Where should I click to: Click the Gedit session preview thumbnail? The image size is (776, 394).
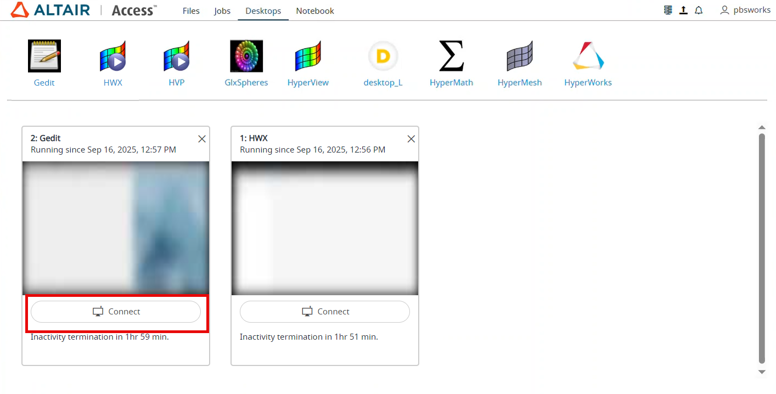click(116, 228)
